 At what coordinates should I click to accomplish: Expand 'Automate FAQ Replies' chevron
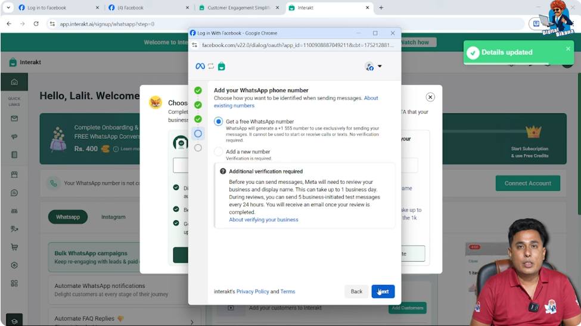click(x=191, y=322)
